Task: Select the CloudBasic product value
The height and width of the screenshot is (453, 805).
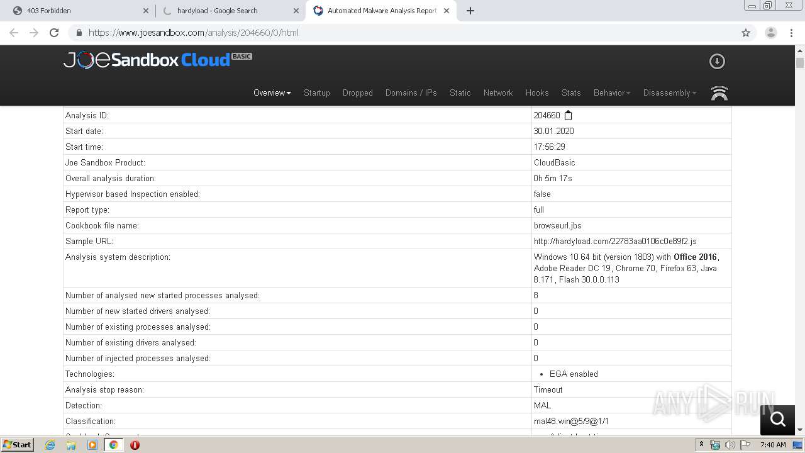Action: coord(554,162)
